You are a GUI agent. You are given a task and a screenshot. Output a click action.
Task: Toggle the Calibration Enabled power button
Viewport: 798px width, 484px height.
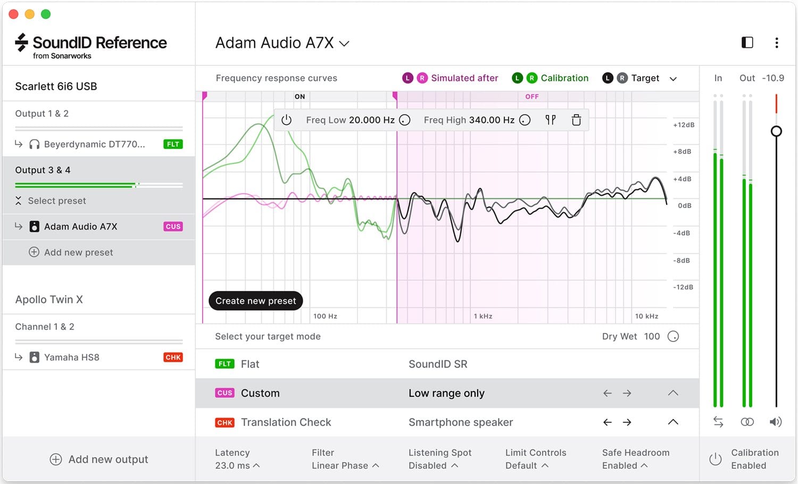[716, 459]
